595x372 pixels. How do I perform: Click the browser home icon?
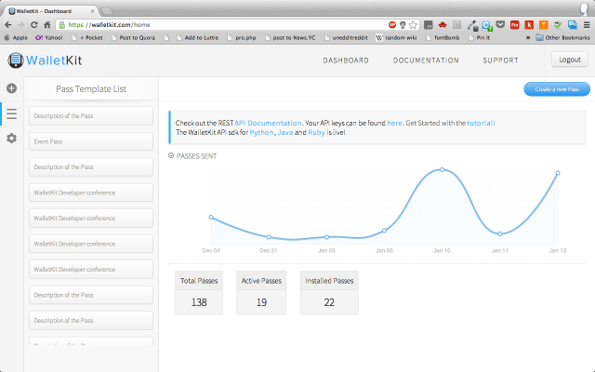47,25
